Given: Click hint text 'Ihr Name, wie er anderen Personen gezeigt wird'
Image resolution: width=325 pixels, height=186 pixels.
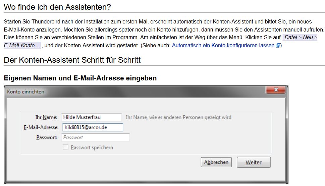Looking at the screenshot, I should click(178, 117).
